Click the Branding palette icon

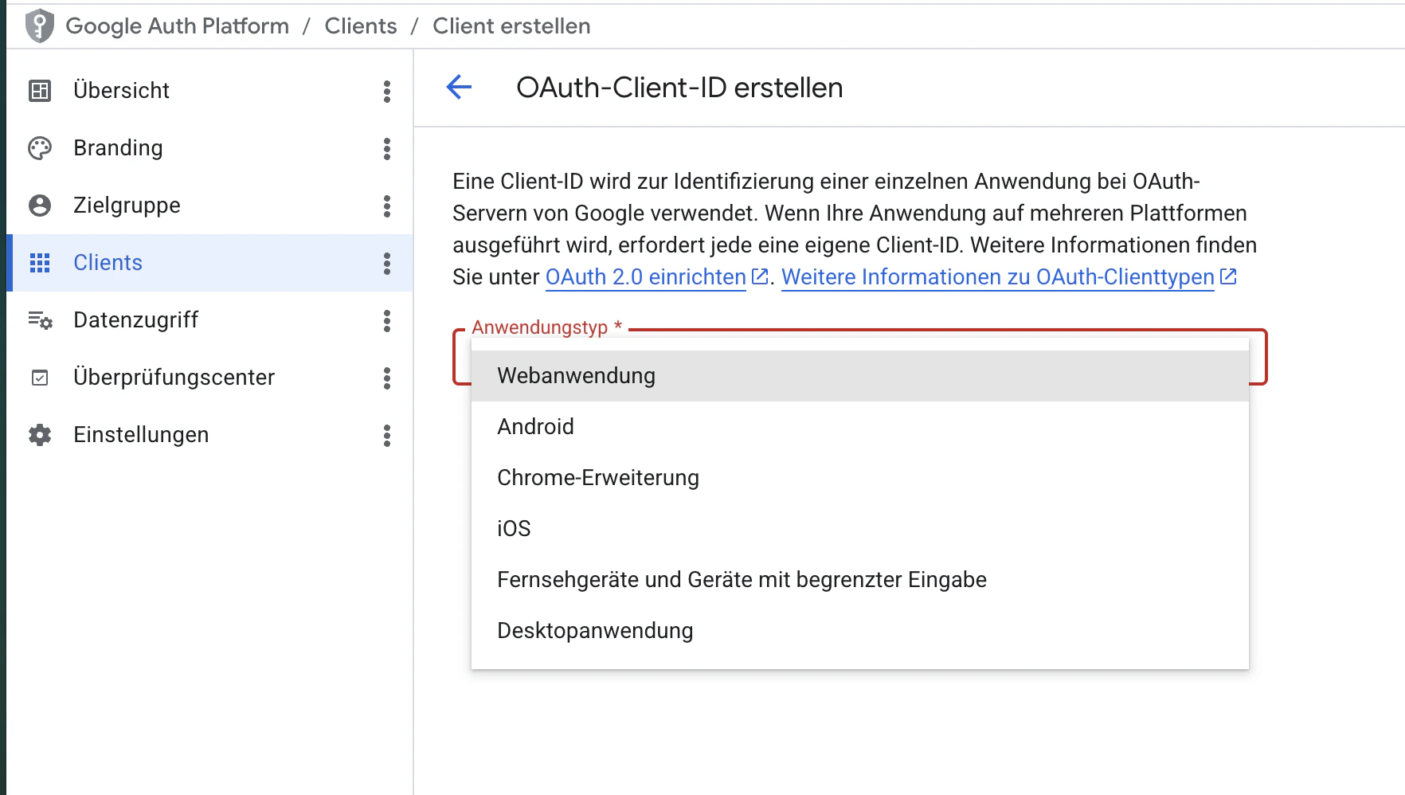pyautogui.click(x=40, y=148)
